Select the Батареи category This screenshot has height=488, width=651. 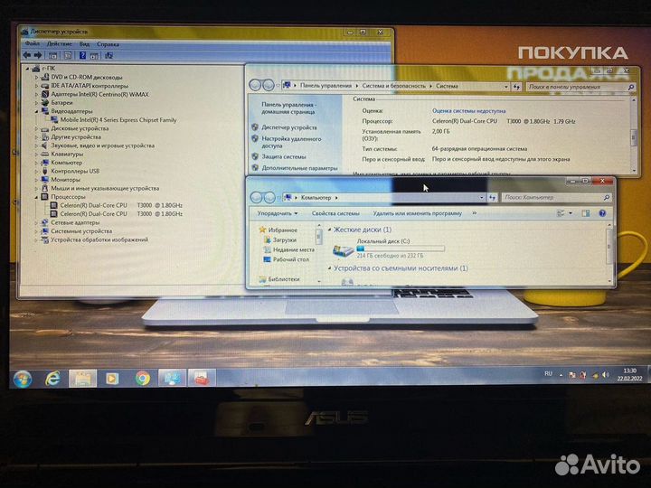click(x=61, y=102)
